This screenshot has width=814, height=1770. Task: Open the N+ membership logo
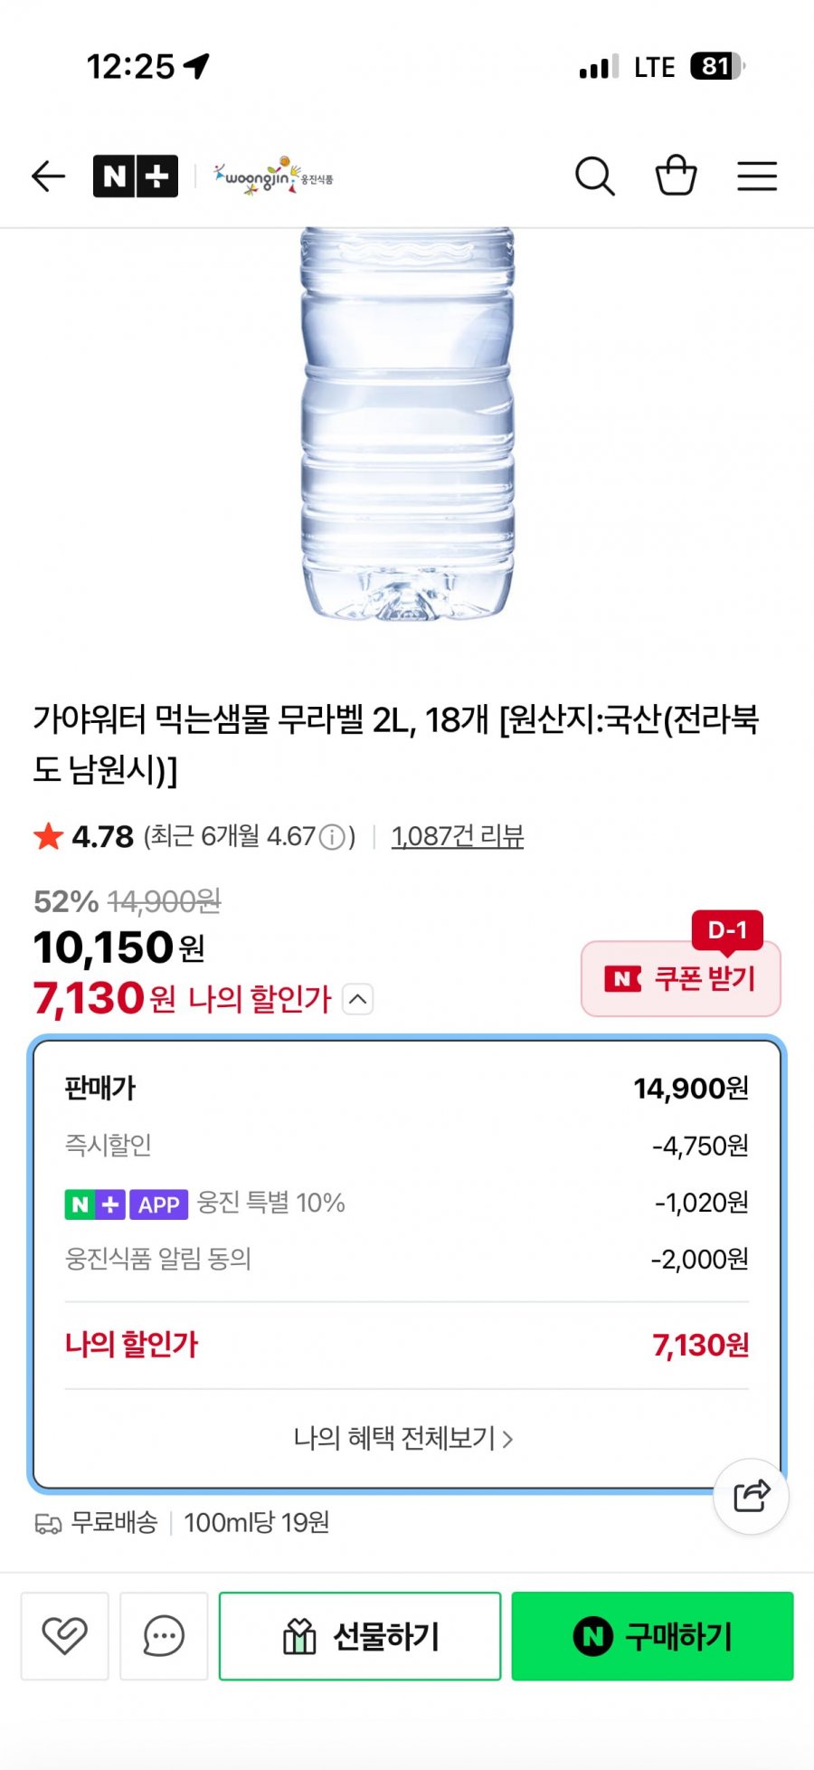[x=136, y=176]
